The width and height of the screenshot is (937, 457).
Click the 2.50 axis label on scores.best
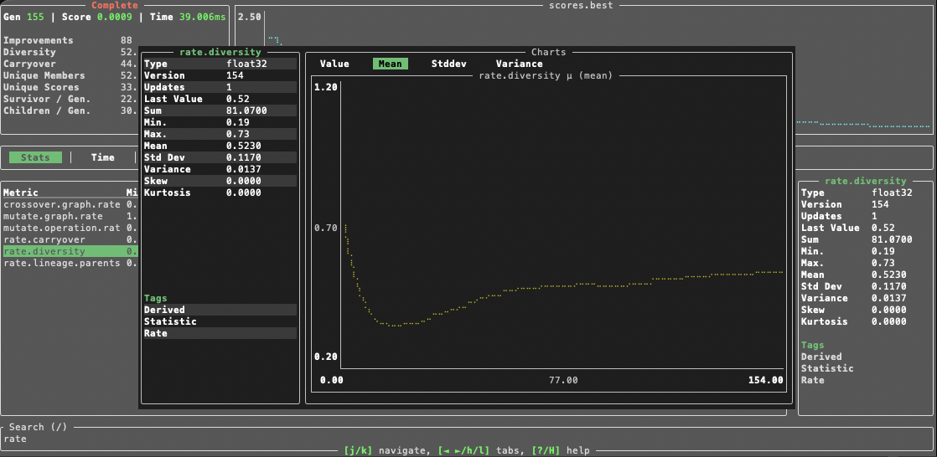[249, 17]
